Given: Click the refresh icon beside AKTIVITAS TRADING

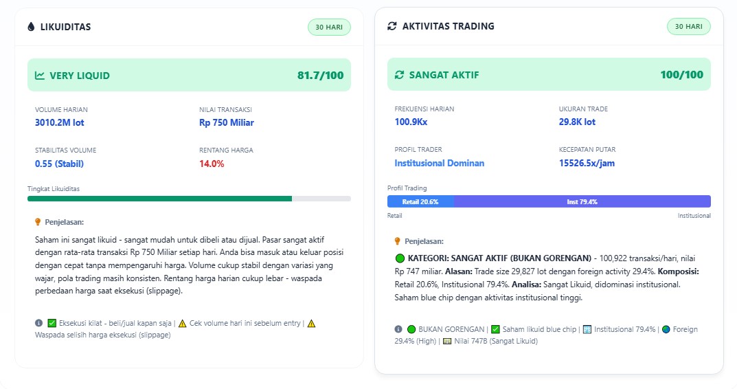Looking at the screenshot, I should point(392,26).
